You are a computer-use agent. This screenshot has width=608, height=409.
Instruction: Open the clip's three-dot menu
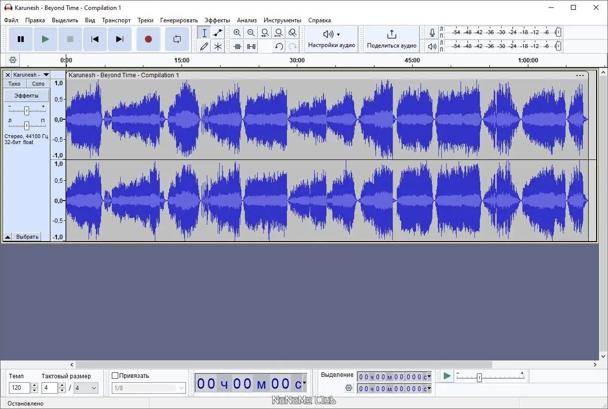pos(580,75)
